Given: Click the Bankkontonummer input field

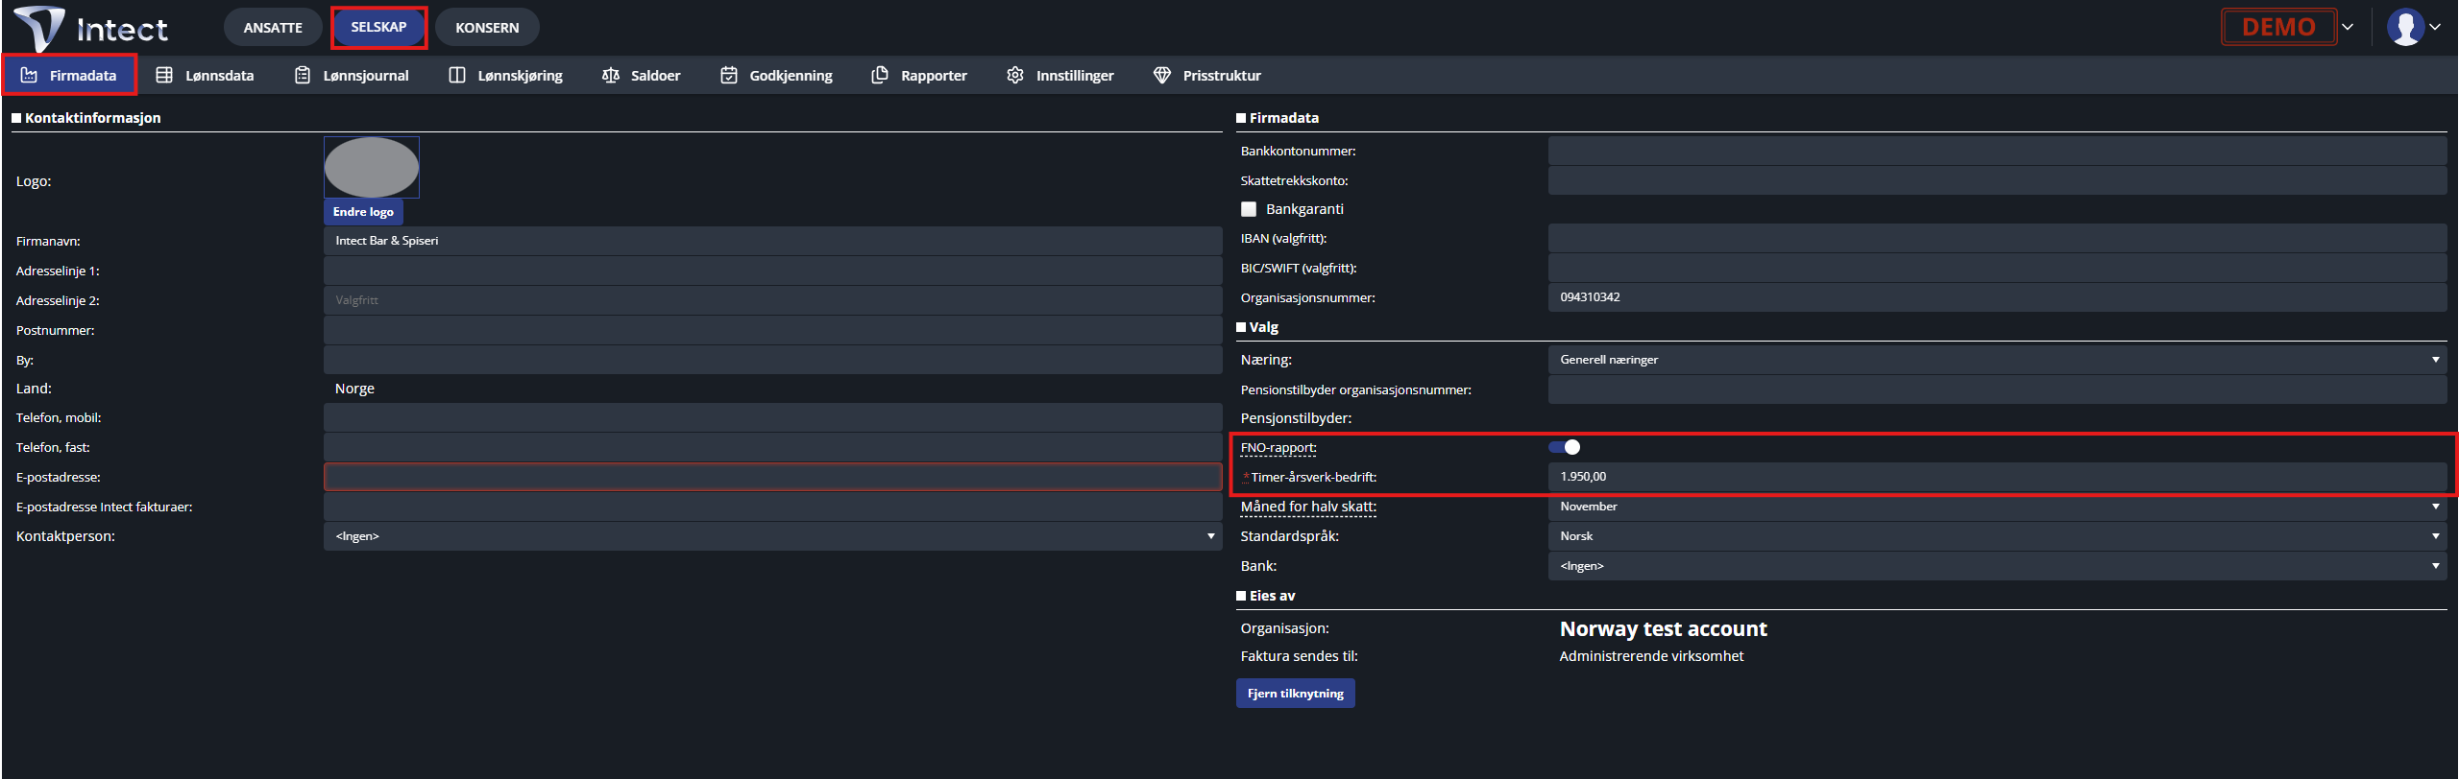Looking at the screenshot, I should point(1997,151).
